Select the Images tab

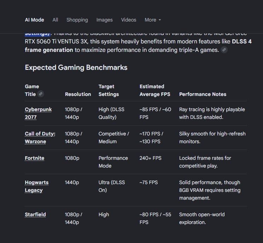[x=105, y=20]
